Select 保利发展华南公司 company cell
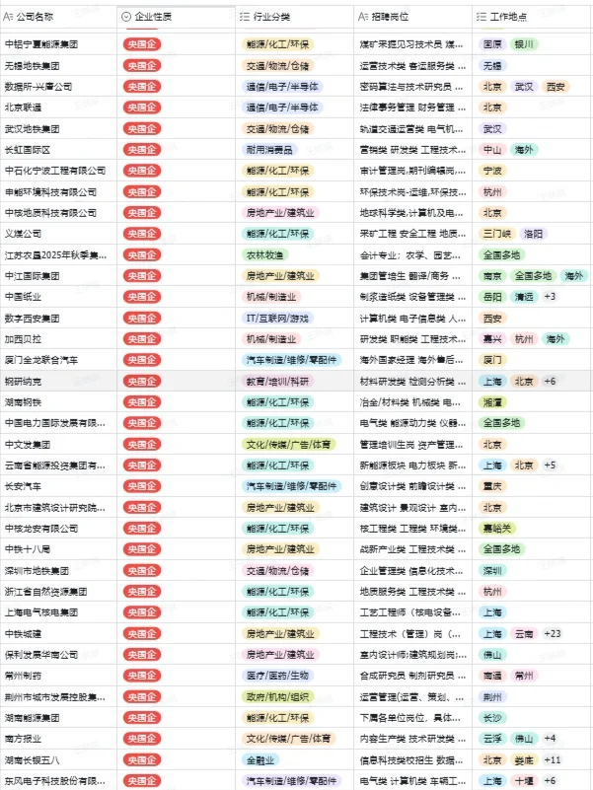Screen dimensions: 593x790 (x=58, y=655)
